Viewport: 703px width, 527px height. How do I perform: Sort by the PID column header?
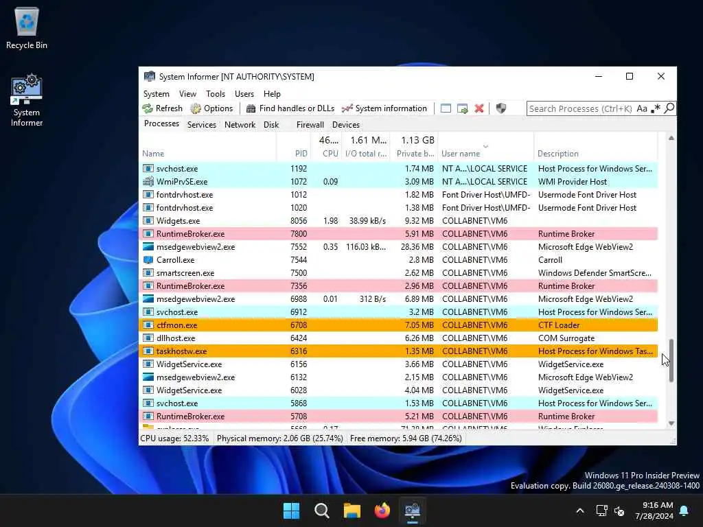point(294,153)
